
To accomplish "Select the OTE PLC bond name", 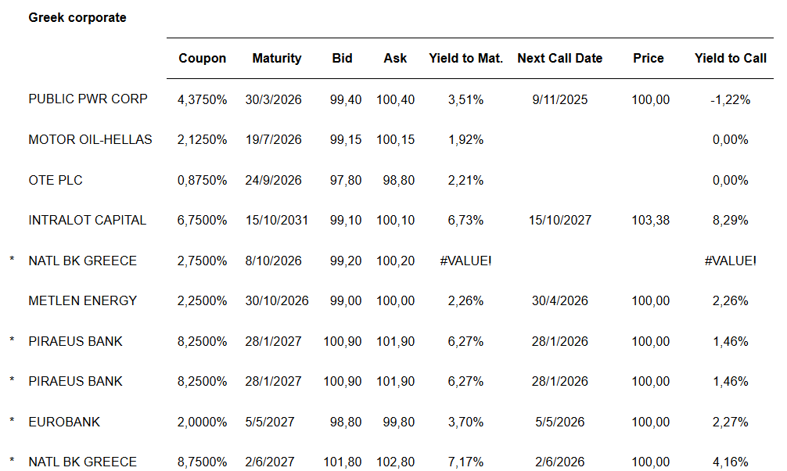I will click(x=56, y=180).
